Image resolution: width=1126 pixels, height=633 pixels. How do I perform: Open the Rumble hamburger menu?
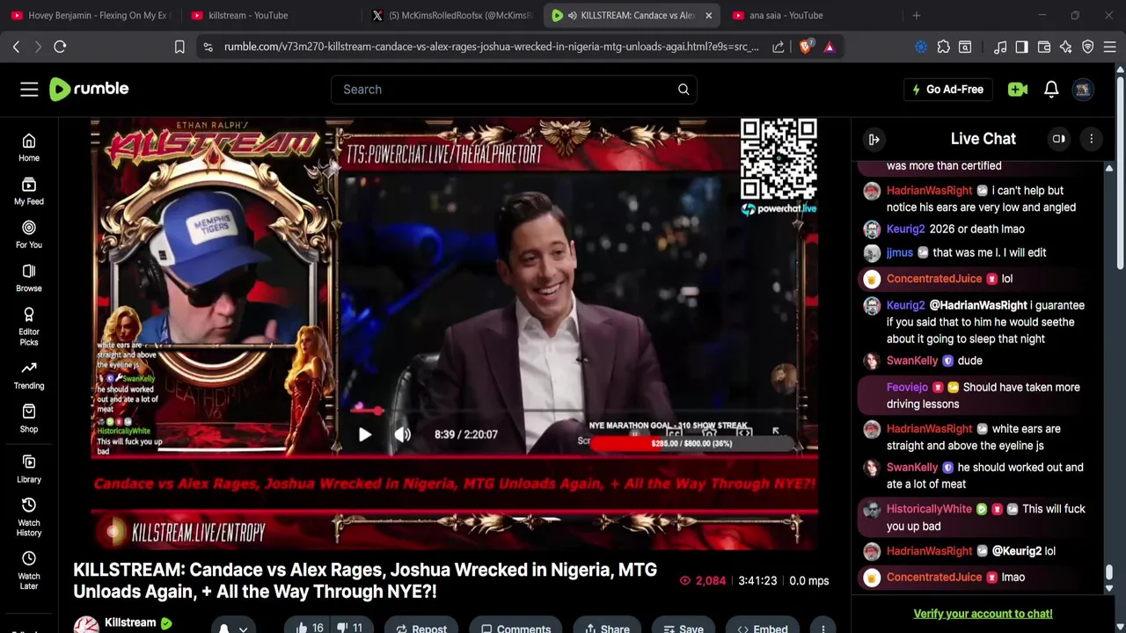[x=29, y=89]
